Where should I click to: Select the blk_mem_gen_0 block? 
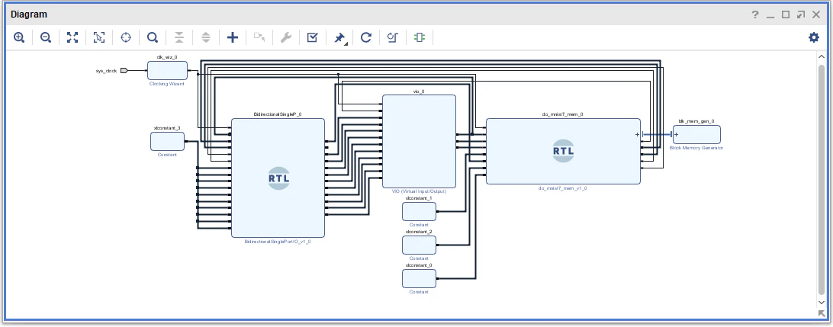click(697, 135)
